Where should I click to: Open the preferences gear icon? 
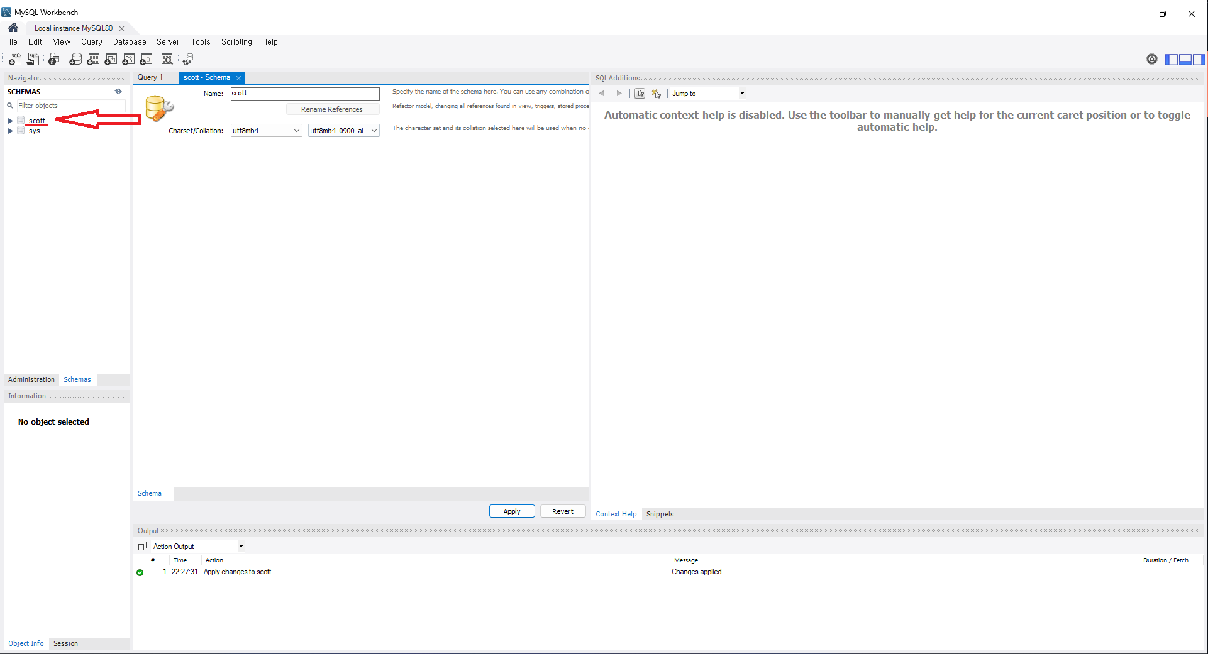1152,59
